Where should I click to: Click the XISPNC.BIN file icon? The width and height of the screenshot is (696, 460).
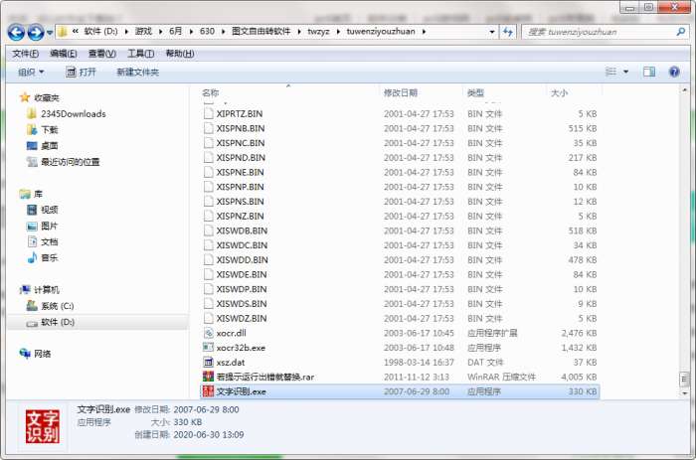[208, 143]
